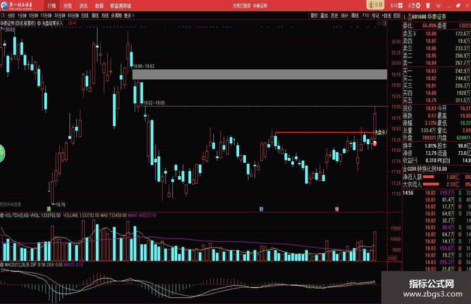
Task: Click the red resistance line at 18.40
Action: coord(324,132)
